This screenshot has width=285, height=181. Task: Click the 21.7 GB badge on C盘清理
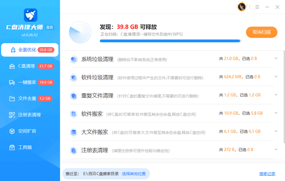click(x=46, y=66)
